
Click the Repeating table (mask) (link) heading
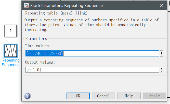[x=56, y=13]
